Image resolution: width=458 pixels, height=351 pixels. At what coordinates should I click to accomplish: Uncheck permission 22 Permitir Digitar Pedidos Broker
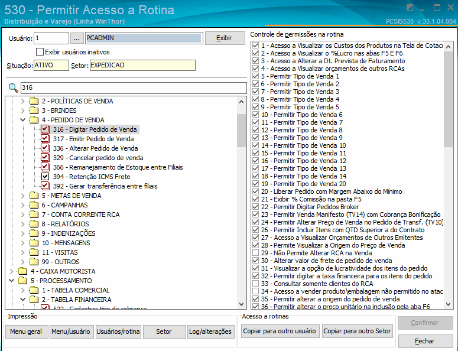click(255, 207)
